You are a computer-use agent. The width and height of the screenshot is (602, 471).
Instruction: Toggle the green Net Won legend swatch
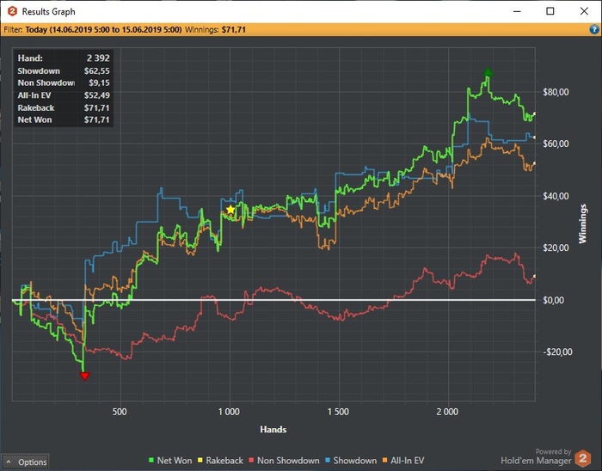(151, 461)
